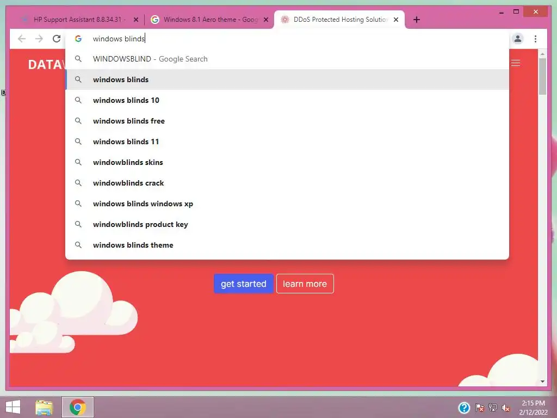Click the browser Forward arrow
Screen dimensions: 557x418
[39, 39]
